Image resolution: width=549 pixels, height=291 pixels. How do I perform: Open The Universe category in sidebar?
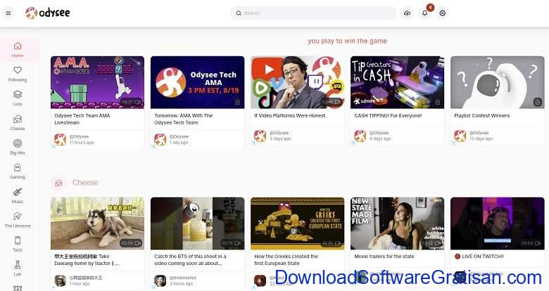coord(18,220)
